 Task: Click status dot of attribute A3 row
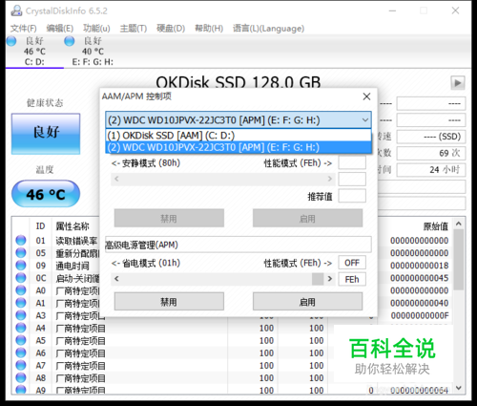21,315
